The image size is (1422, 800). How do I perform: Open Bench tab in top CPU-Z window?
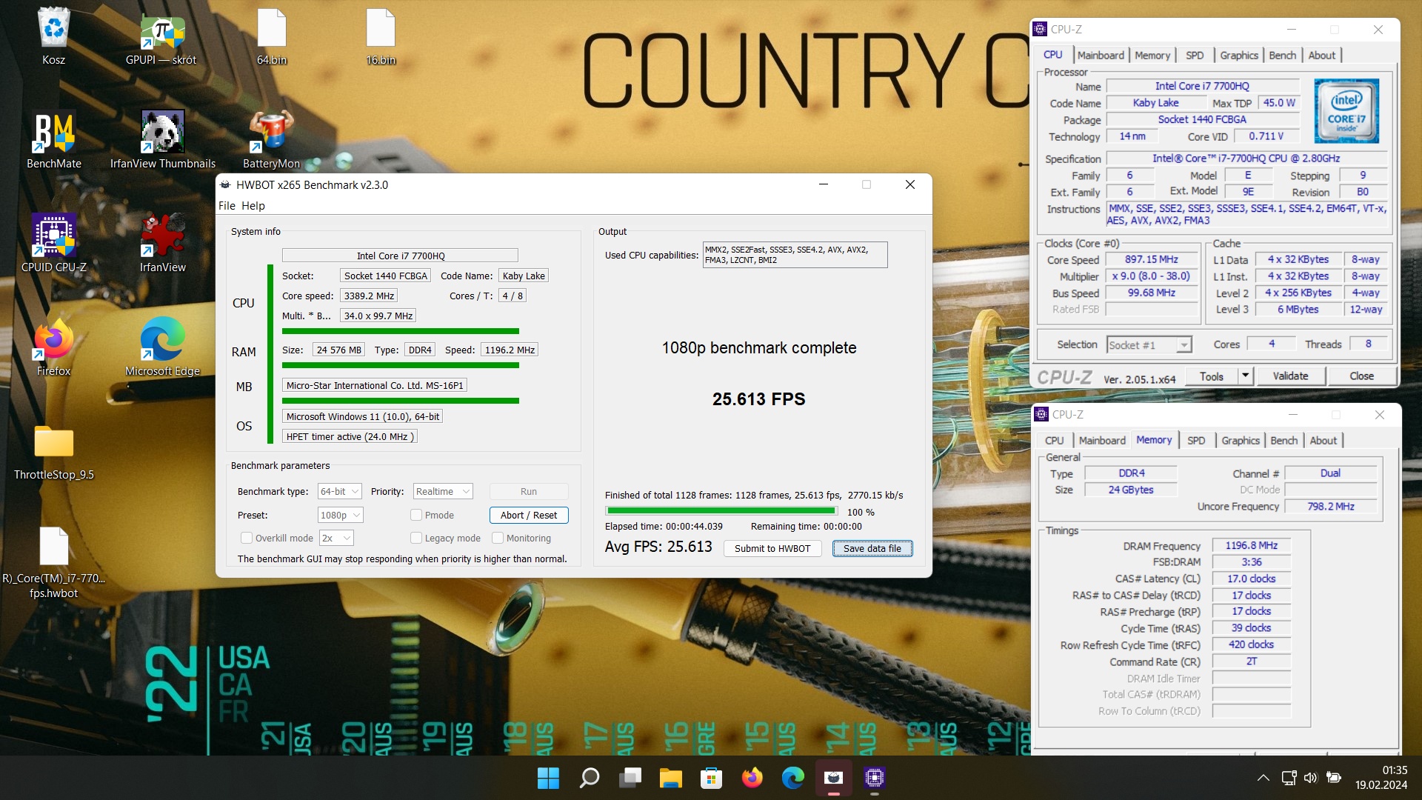pyautogui.click(x=1282, y=55)
